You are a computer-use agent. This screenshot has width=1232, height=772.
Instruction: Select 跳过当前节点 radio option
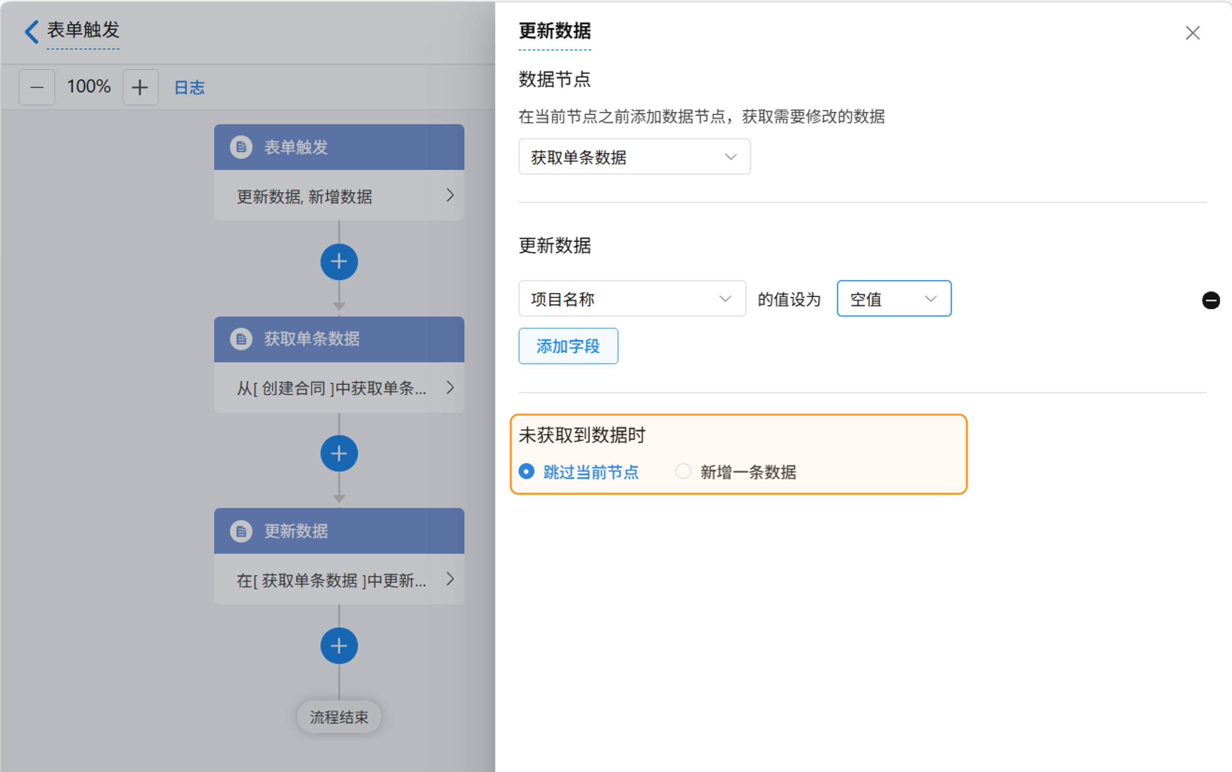pos(527,471)
